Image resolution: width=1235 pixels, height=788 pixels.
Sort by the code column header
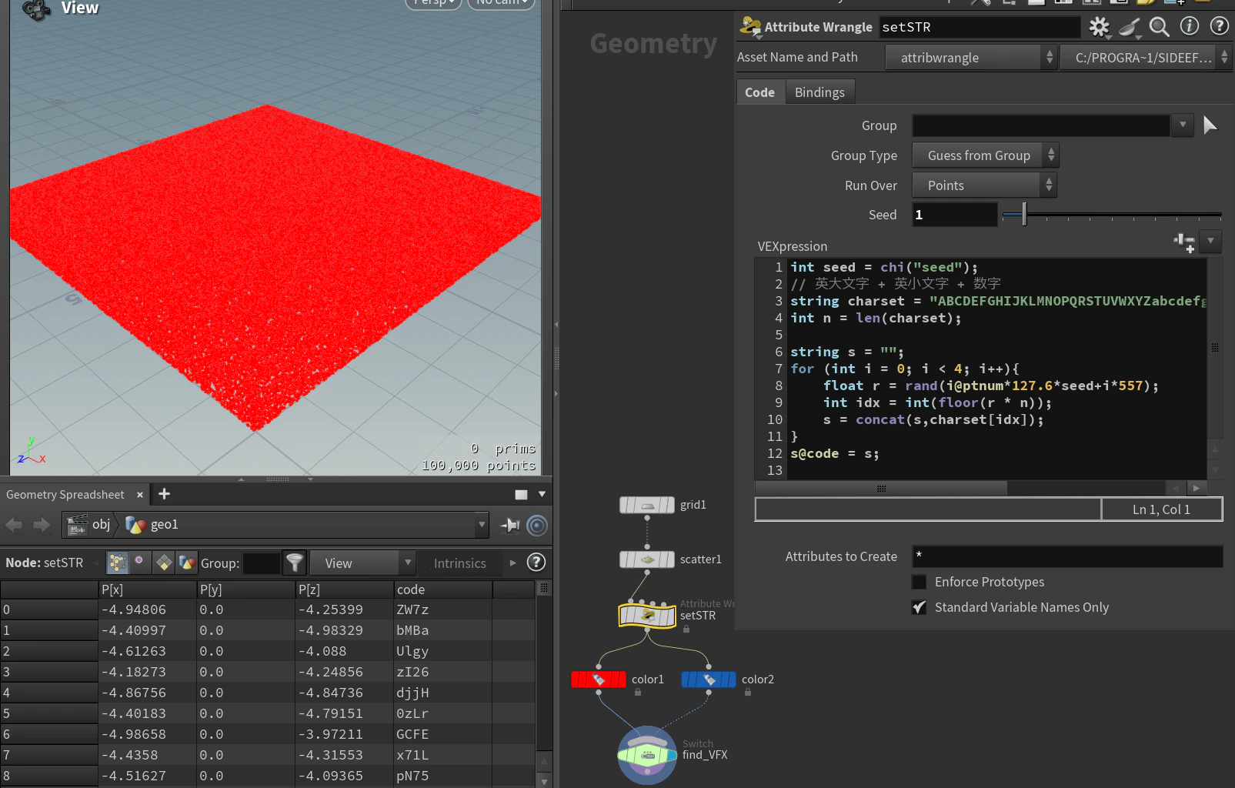click(x=443, y=589)
